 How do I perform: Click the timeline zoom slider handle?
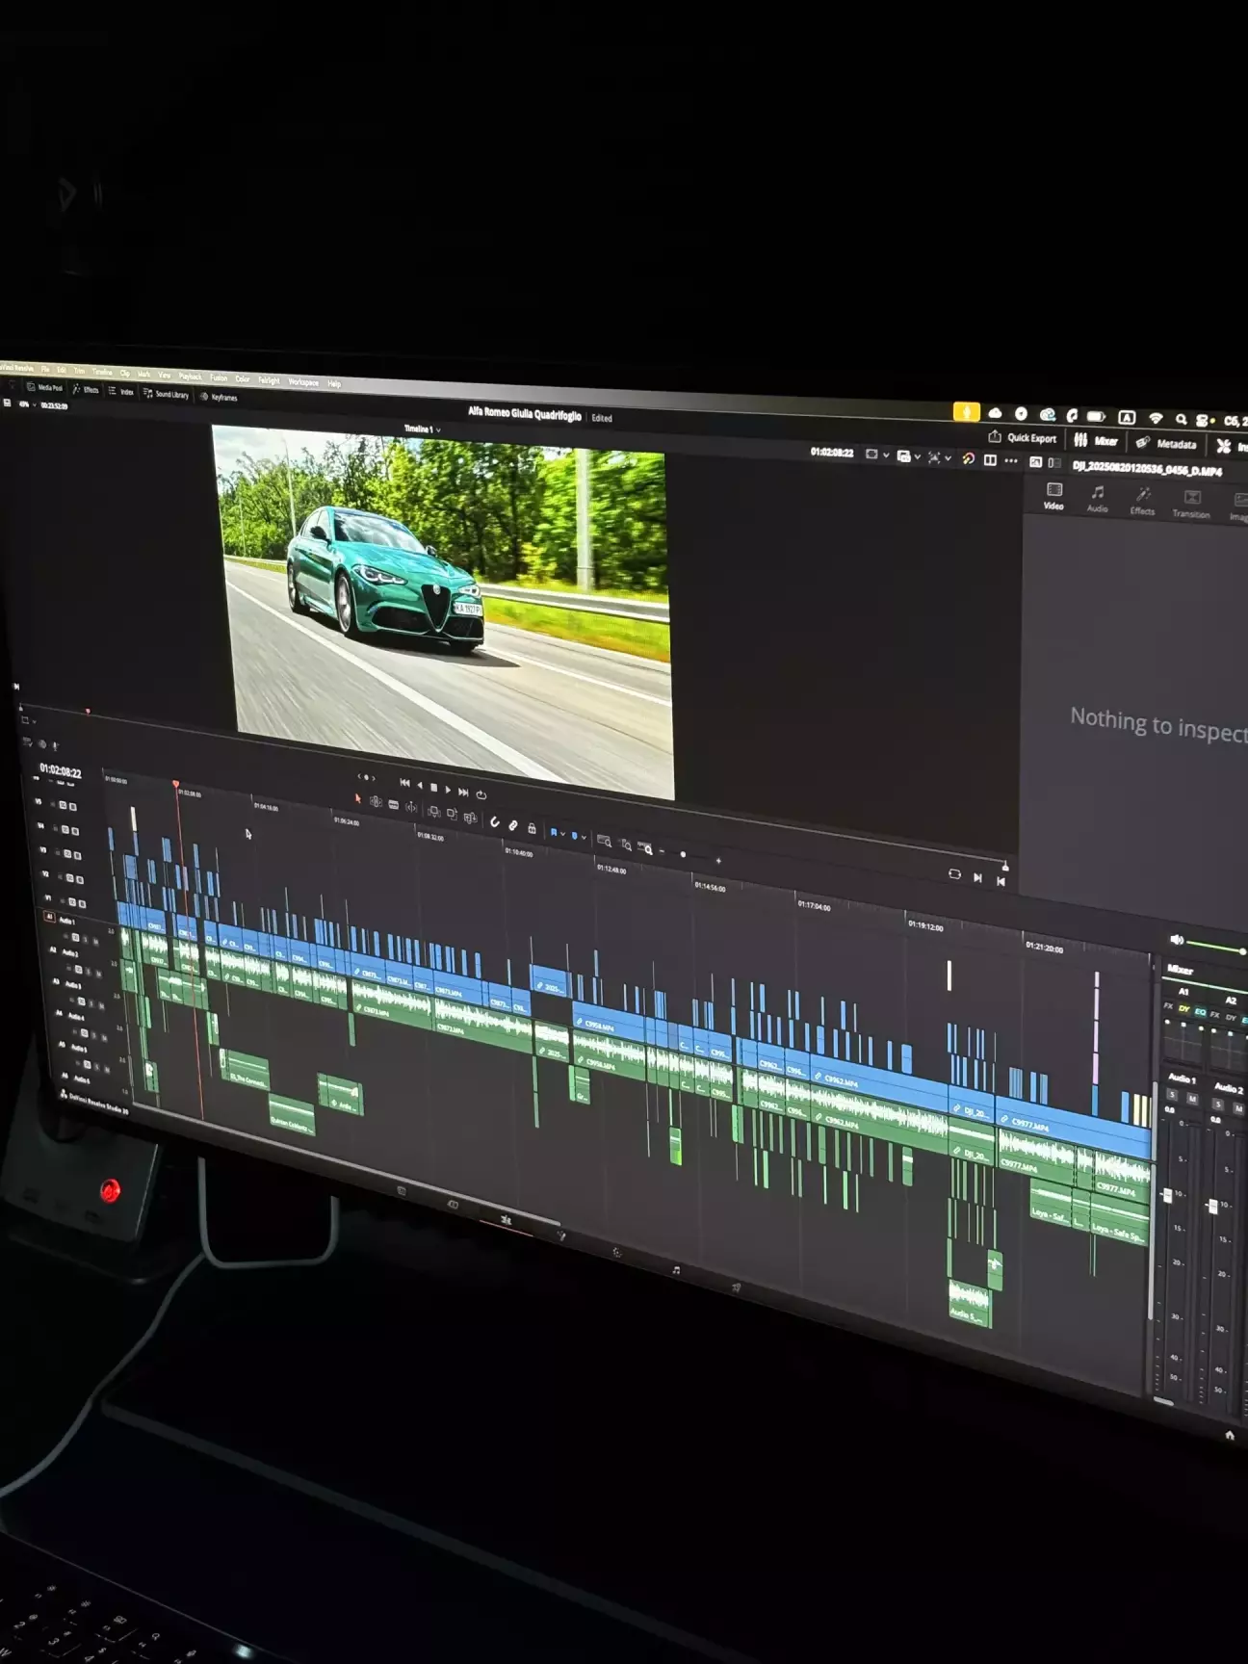683,854
